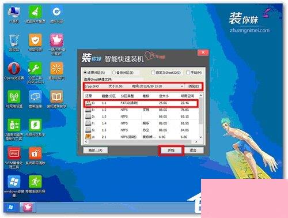The width and height of the screenshot is (288, 218).
Task: Click the free space column header
Action: click(x=187, y=96)
